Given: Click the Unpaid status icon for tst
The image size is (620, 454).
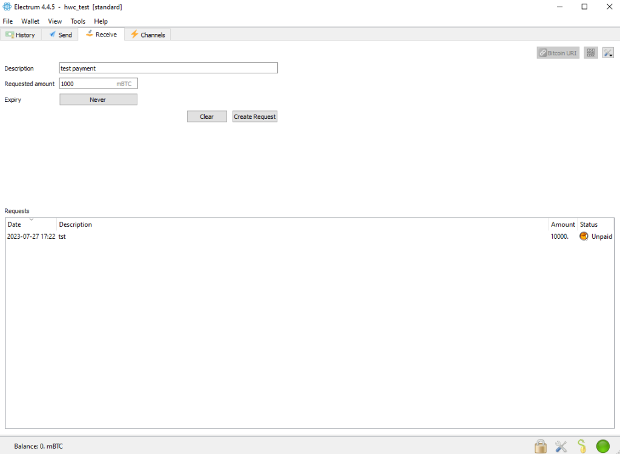Looking at the screenshot, I should 584,236.
